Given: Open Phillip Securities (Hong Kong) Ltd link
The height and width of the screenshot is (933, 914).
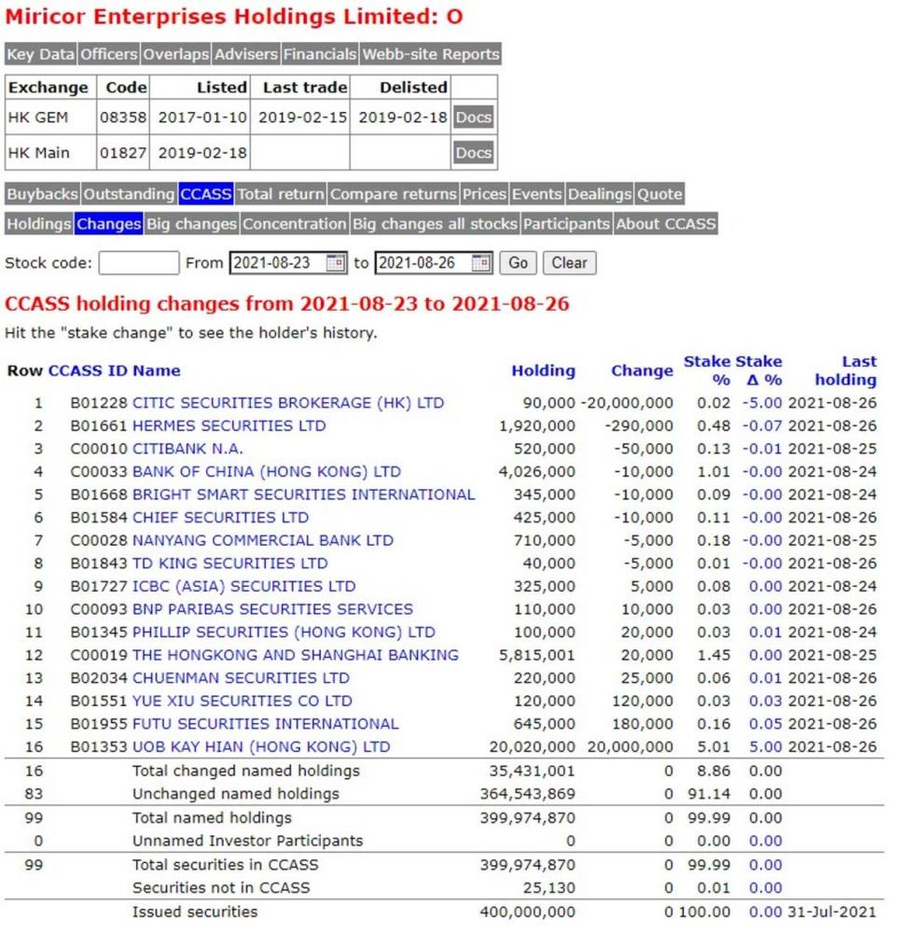Looking at the screenshot, I should [284, 632].
